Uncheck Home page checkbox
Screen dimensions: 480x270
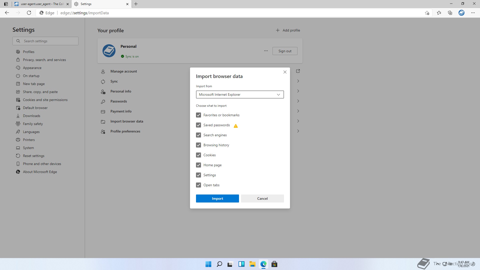pos(198,165)
